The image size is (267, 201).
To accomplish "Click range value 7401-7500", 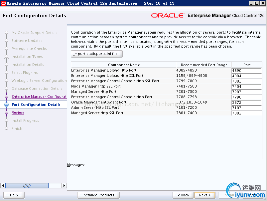I will click(x=187, y=86).
